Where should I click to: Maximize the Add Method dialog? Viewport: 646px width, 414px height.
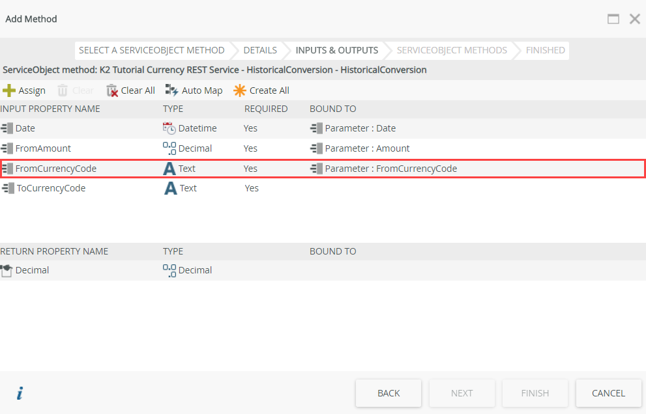pos(613,20)
